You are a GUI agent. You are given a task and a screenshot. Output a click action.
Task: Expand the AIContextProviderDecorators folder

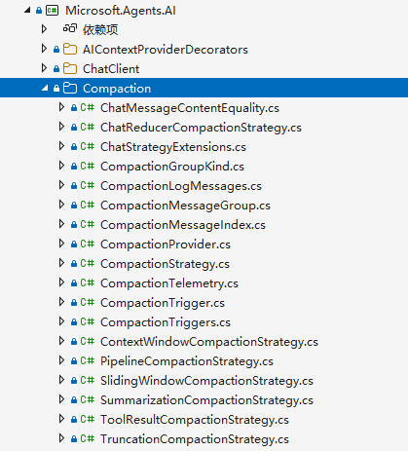44,49
